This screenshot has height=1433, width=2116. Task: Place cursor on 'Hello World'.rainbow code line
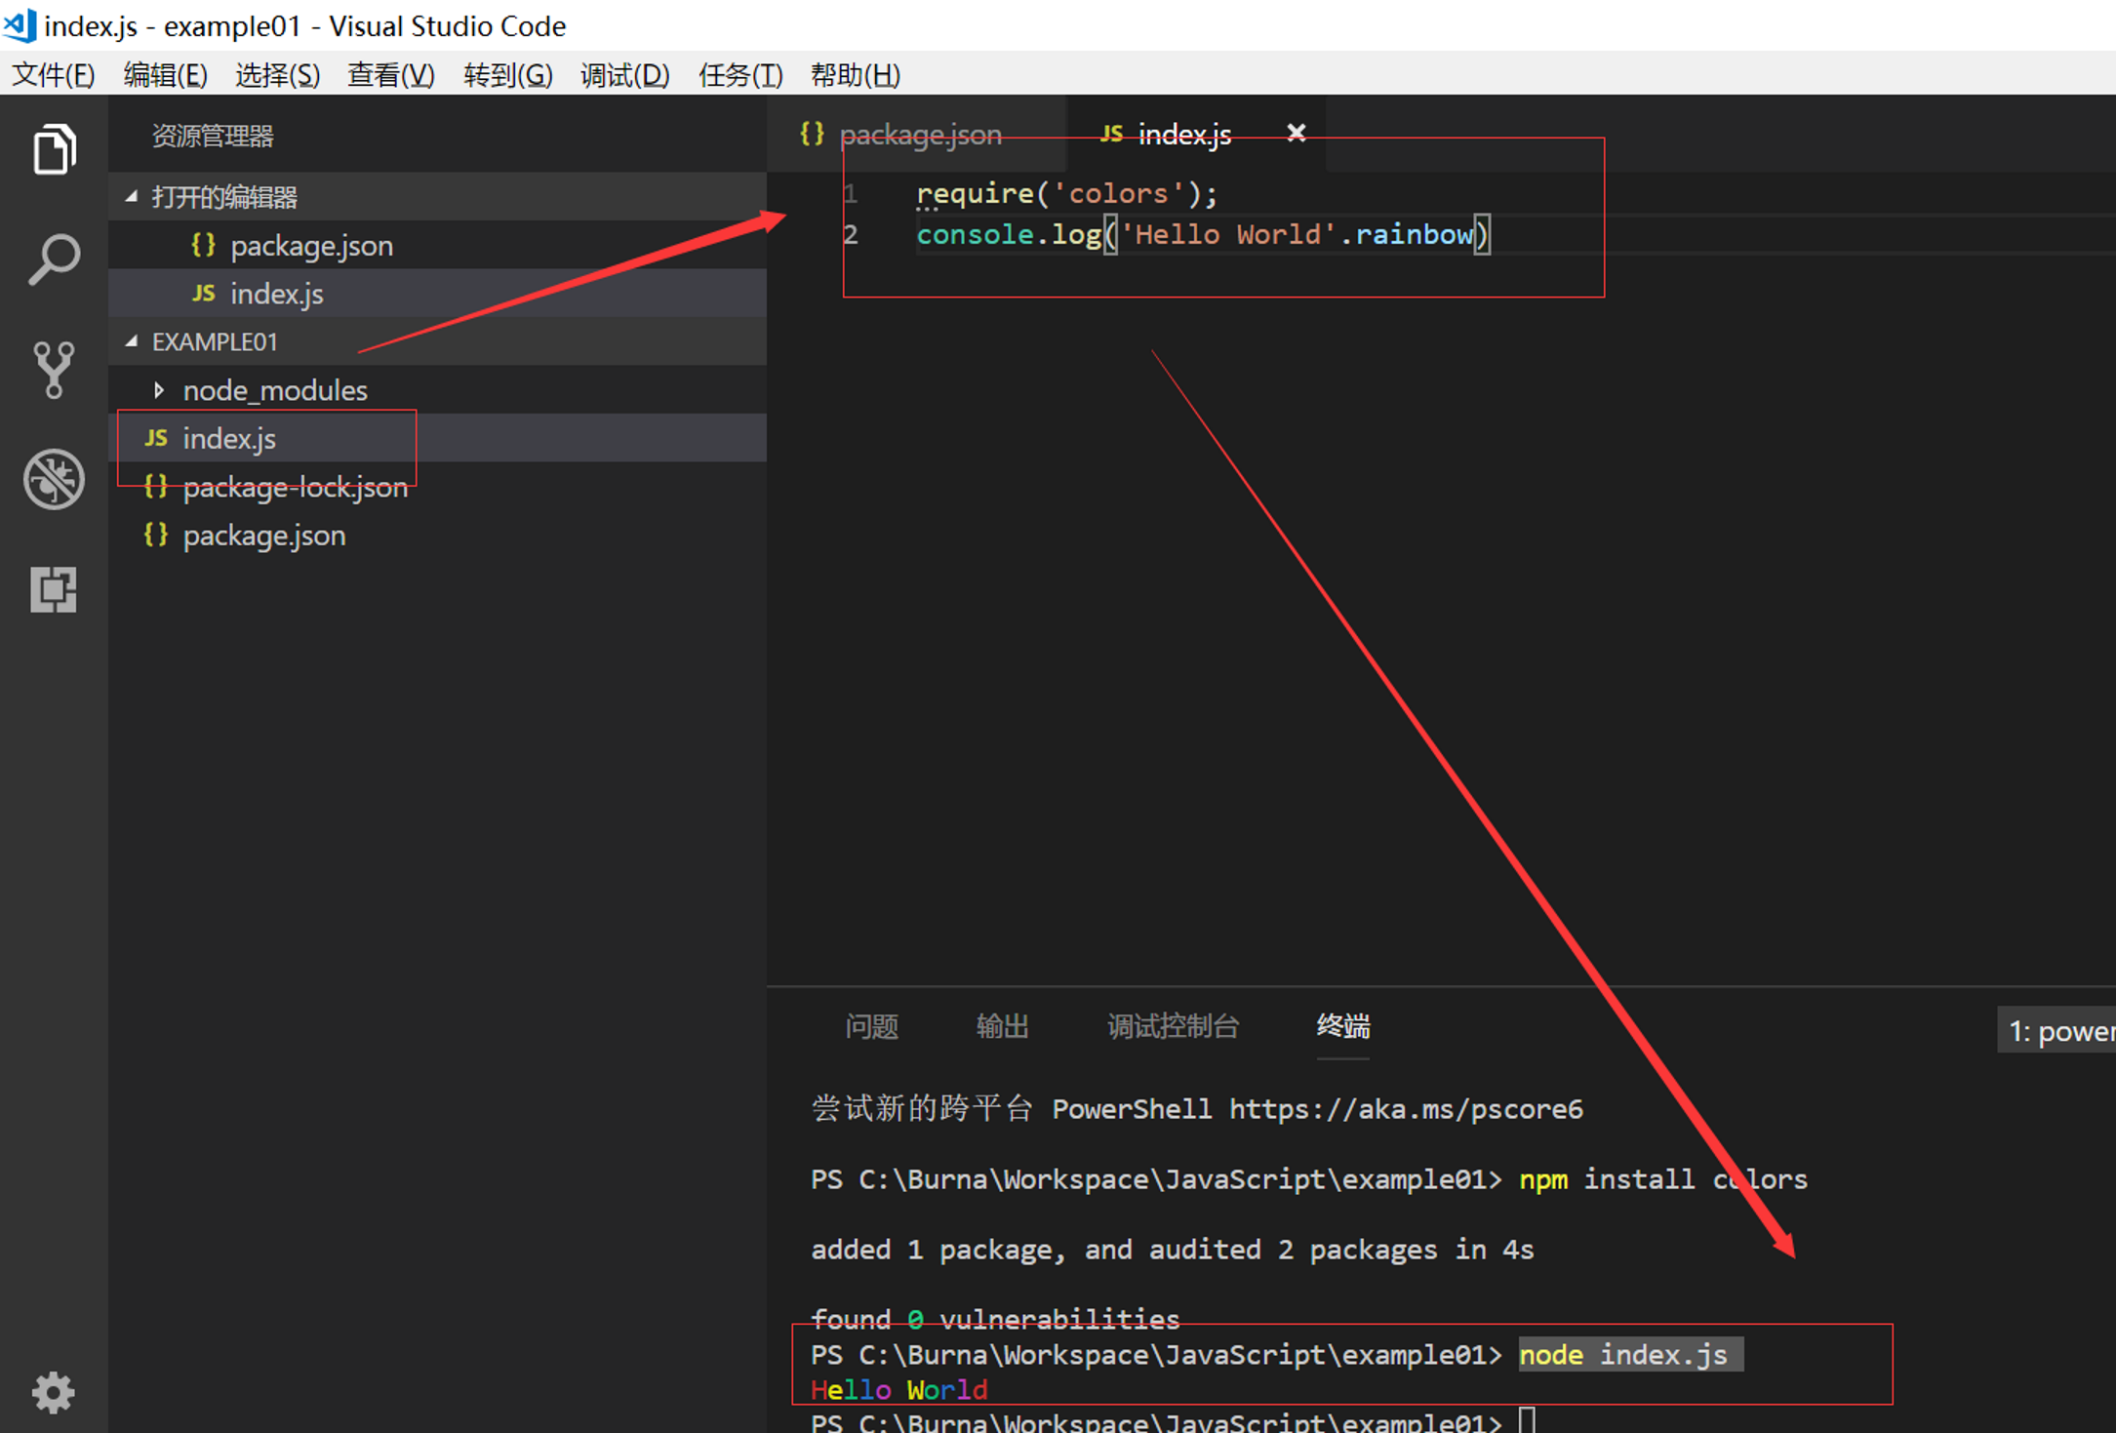1203,234
